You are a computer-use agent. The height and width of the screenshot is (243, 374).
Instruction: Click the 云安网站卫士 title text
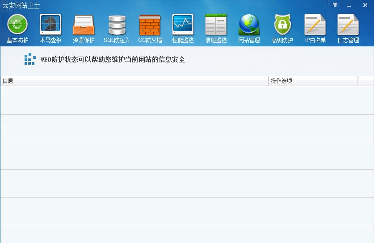(21, 5)
